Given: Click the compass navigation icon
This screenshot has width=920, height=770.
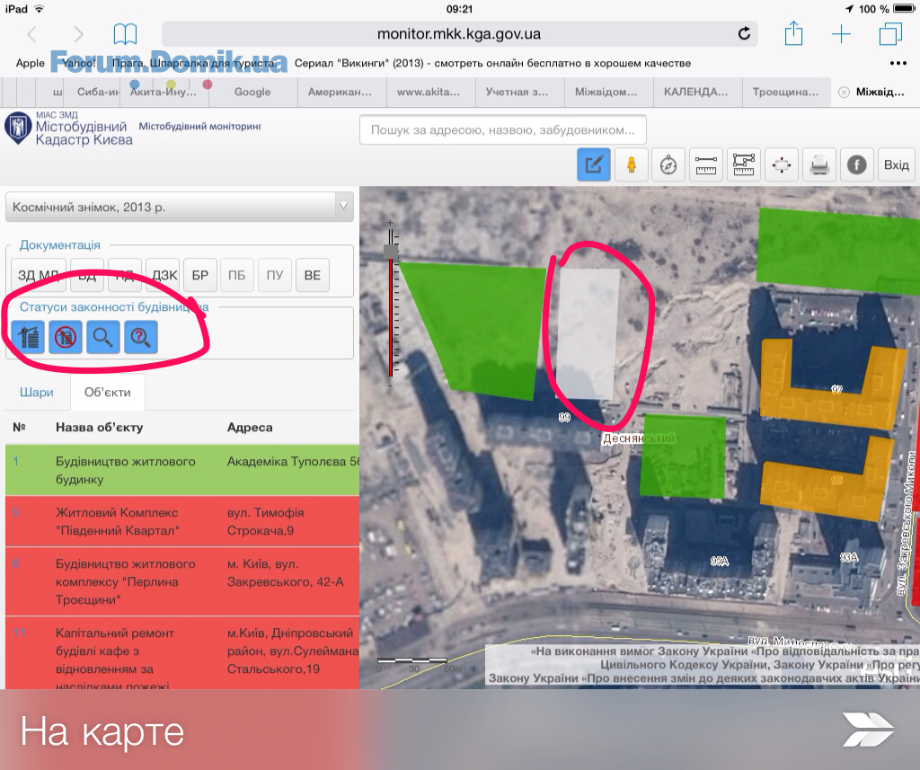Looking at the screenshot, I should 668,164.
